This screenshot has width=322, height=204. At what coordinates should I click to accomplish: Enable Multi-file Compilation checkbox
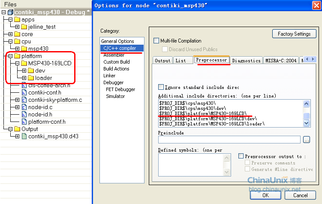[x=156, y=41]
